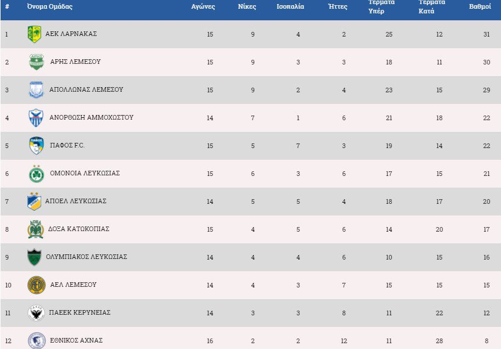Click the Ethnikos Achnas team logo
The image size is (501, 349).
point(36,340)
